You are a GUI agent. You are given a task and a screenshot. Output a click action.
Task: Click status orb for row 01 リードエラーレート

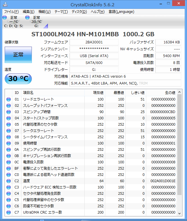coord(9,99)
